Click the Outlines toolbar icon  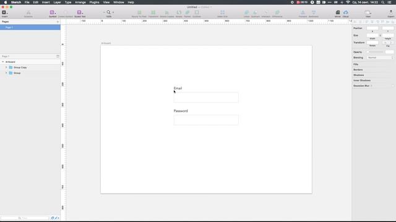pos(197,12)
